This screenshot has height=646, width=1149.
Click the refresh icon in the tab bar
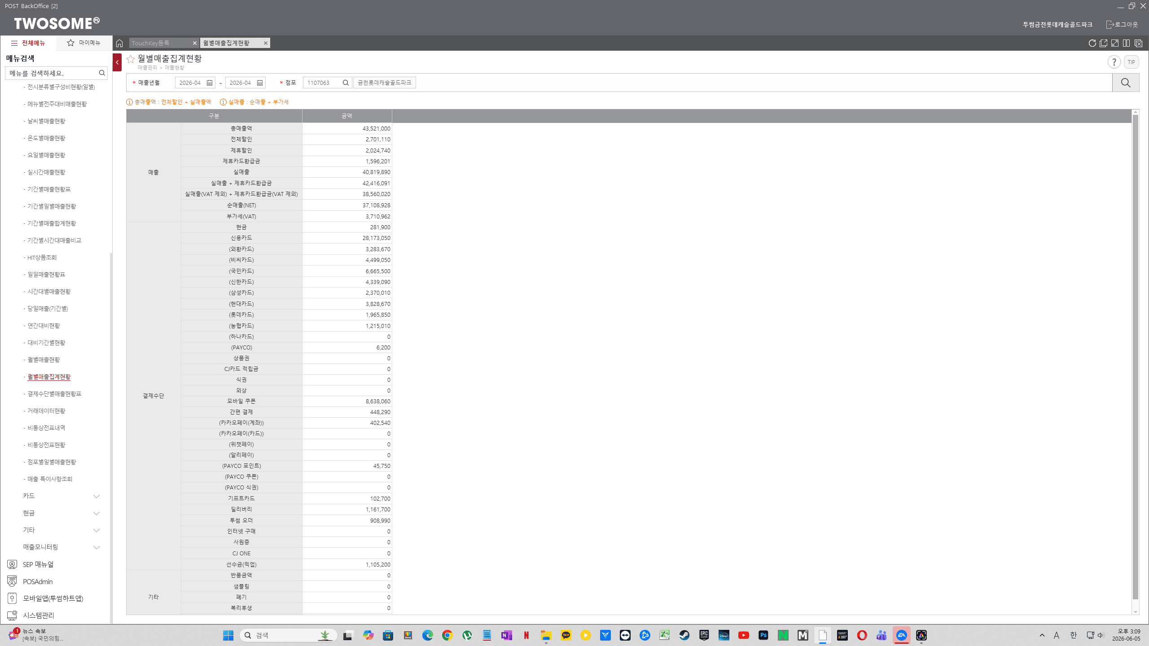click(1092, 43)
